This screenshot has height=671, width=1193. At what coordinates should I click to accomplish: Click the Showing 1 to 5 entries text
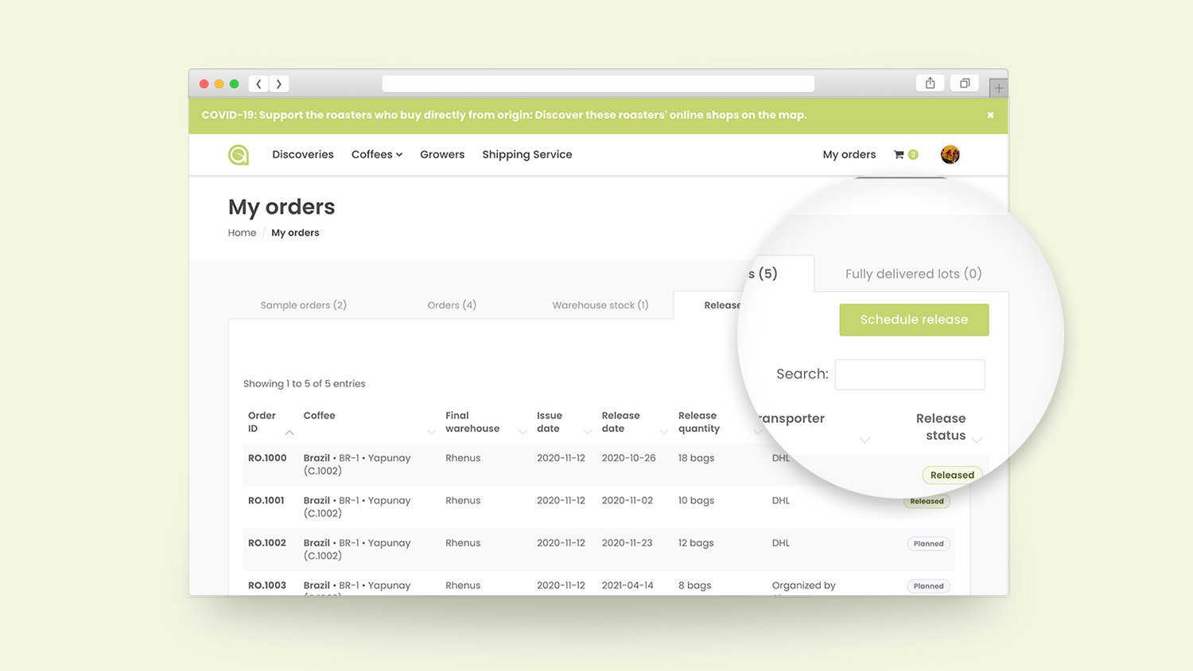[305, 384]
